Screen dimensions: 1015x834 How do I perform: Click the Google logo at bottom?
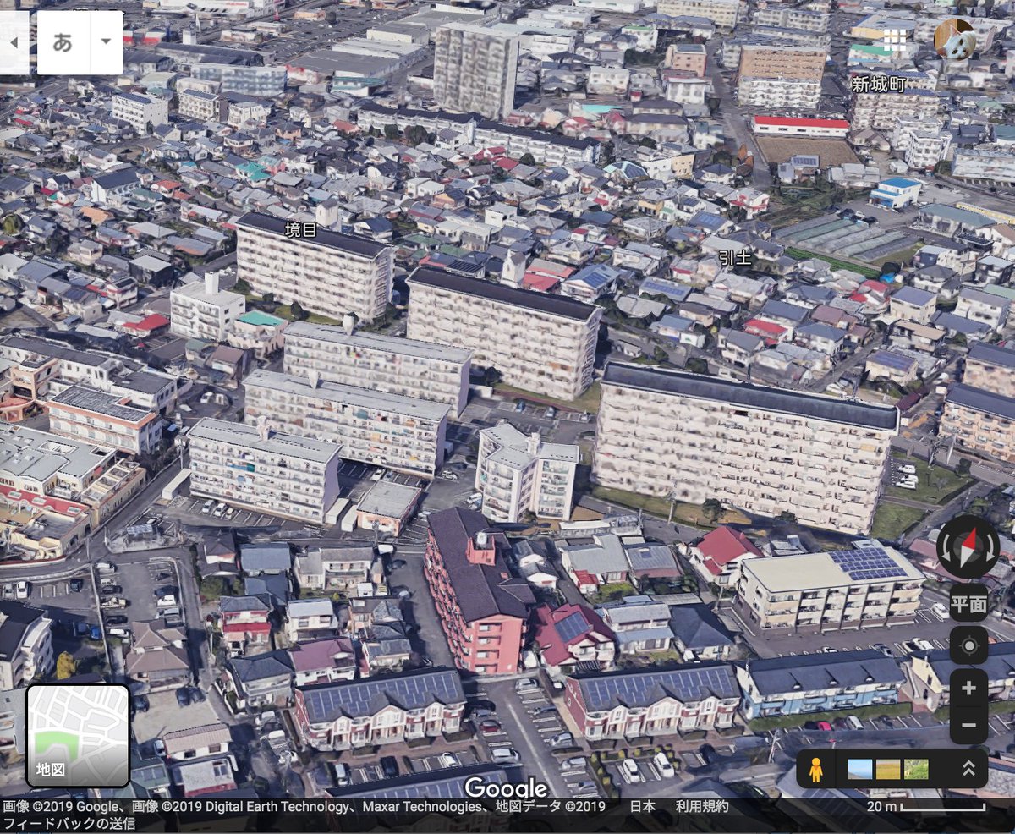[506, 787]
